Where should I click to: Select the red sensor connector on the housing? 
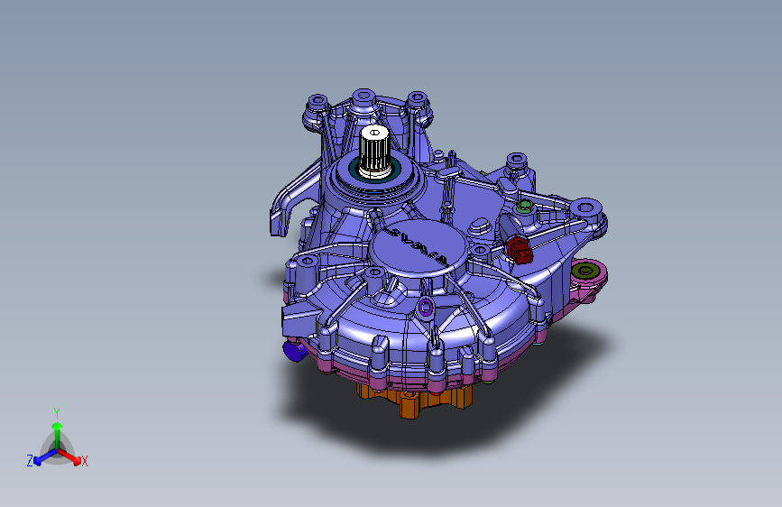pos(520,250)
